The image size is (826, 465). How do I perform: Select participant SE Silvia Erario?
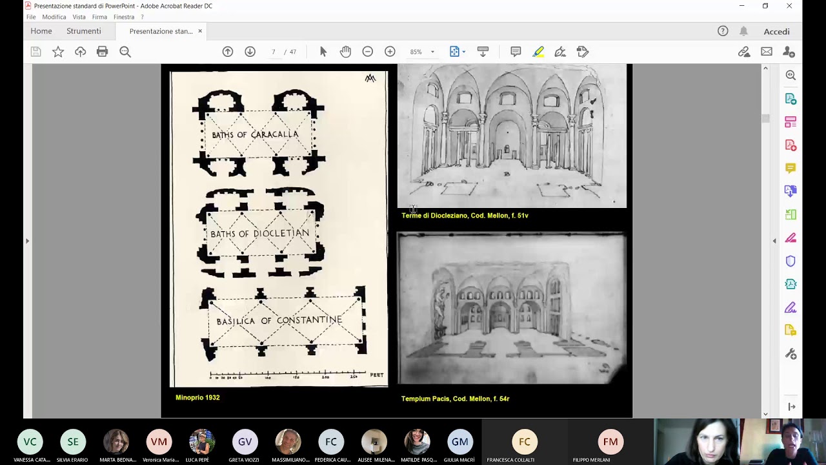(73, 442)
